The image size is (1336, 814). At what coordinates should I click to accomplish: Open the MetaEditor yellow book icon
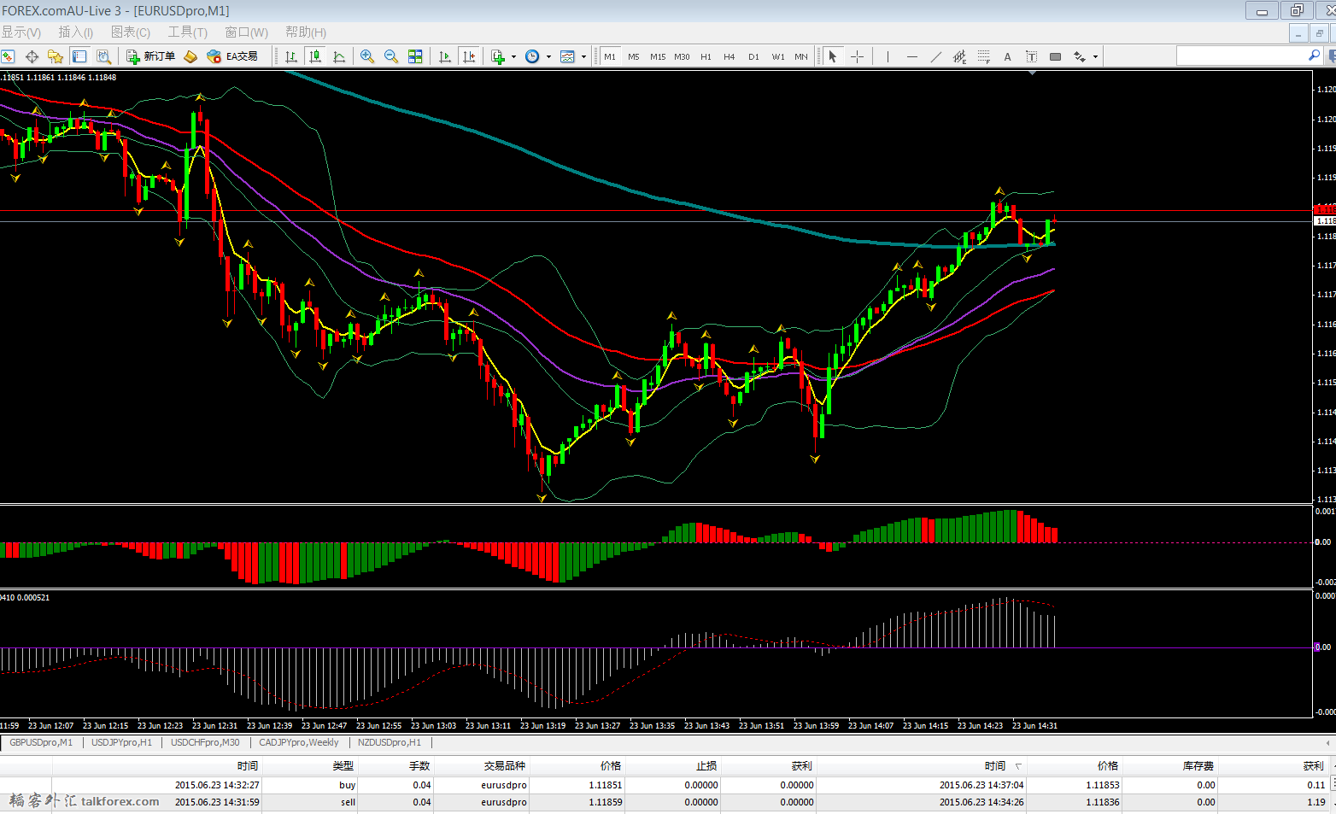click(190, 56)
